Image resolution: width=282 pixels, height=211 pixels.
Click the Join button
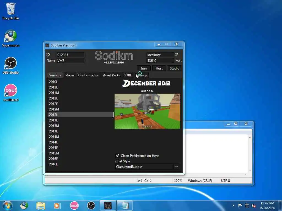[143, 68]
